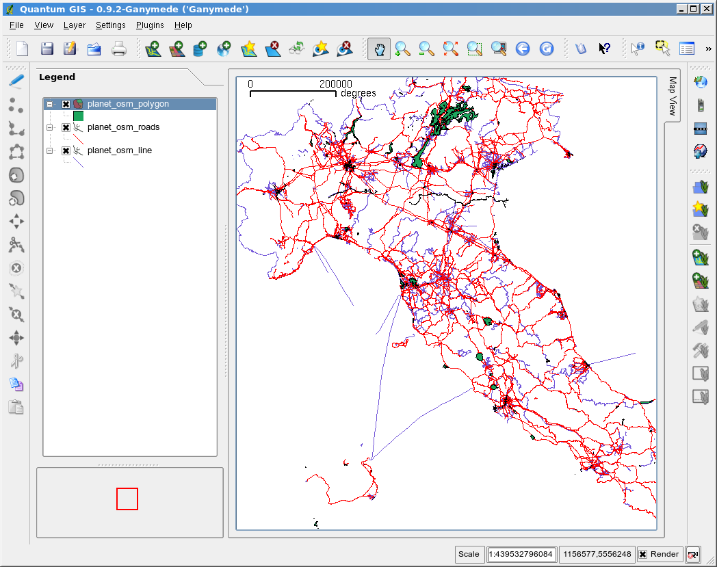717x567 pixels.
Task: Select planet_osm_roads layer name
Action: click(123, 127)
